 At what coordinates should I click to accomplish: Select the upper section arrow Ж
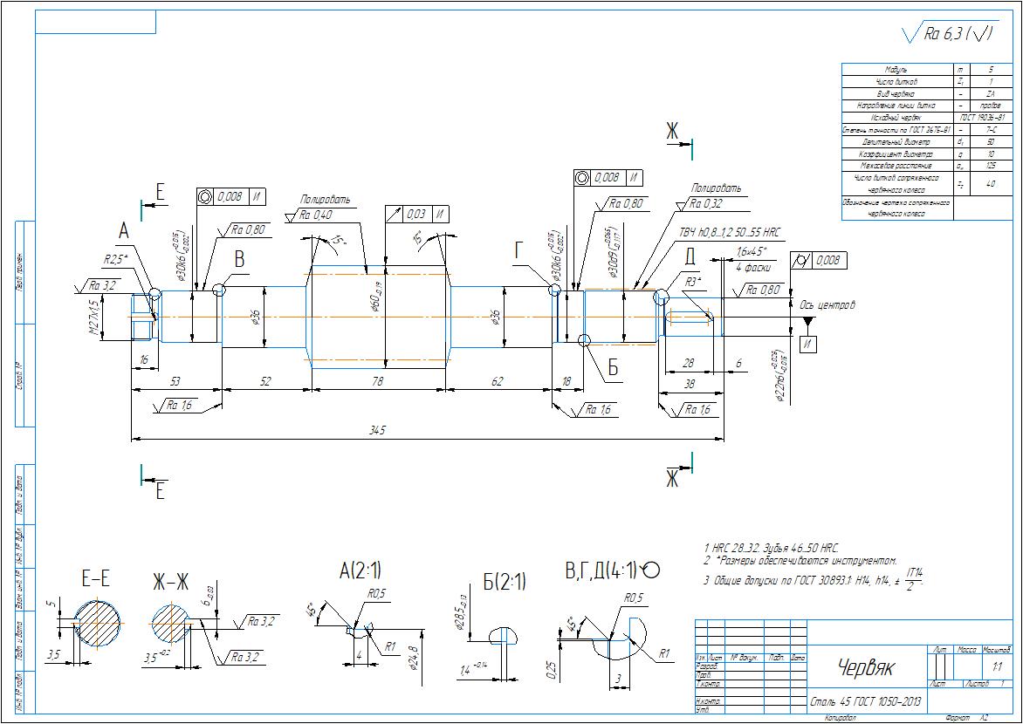(x=678, y=139)
